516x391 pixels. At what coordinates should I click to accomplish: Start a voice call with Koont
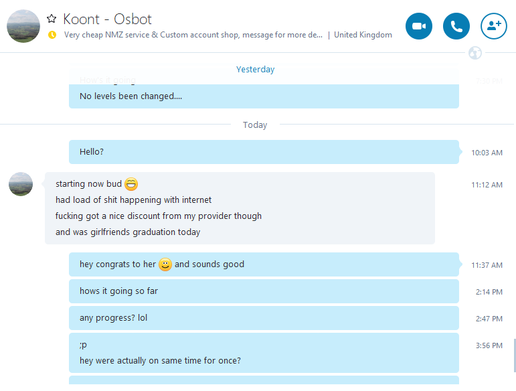click(456, 26)
